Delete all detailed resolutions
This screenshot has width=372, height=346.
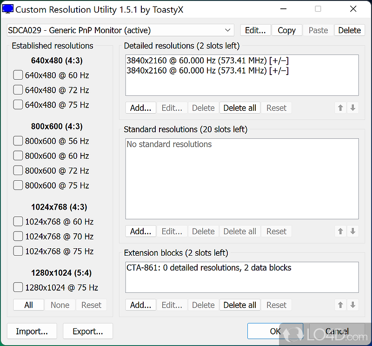[x=239, y=108]
